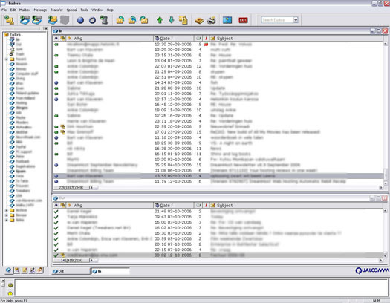Click the Reply toolbar icon
This screenshot has width=390, height=303.
coord(120,20)
